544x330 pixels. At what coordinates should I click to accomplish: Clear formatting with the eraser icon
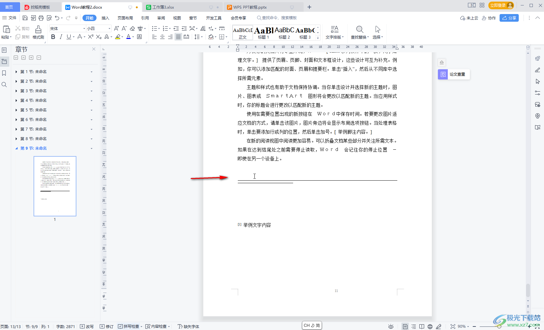point(132,28)
